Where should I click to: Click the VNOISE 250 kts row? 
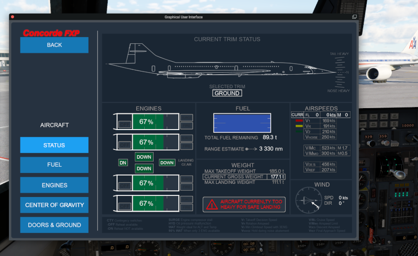pyautogui.click(x=320, y=137)
